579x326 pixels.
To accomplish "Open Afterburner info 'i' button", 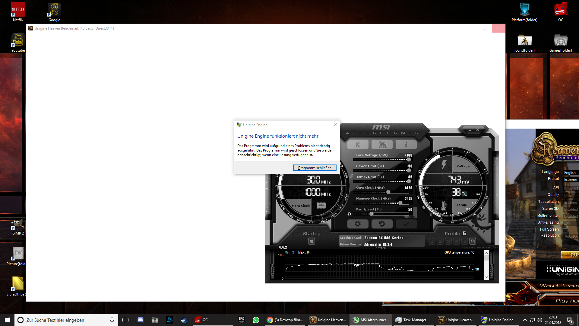I will [x=406, y=145].
